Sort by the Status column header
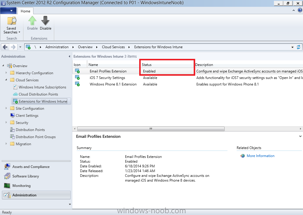 167,65
